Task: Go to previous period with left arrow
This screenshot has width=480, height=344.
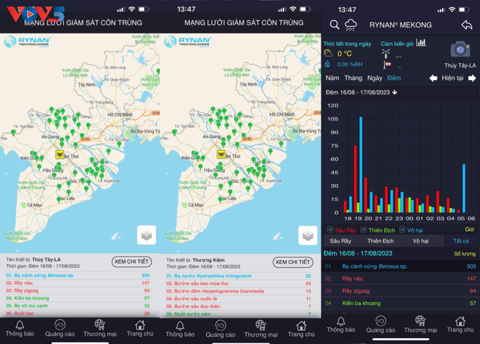Action: coord(433,78)
